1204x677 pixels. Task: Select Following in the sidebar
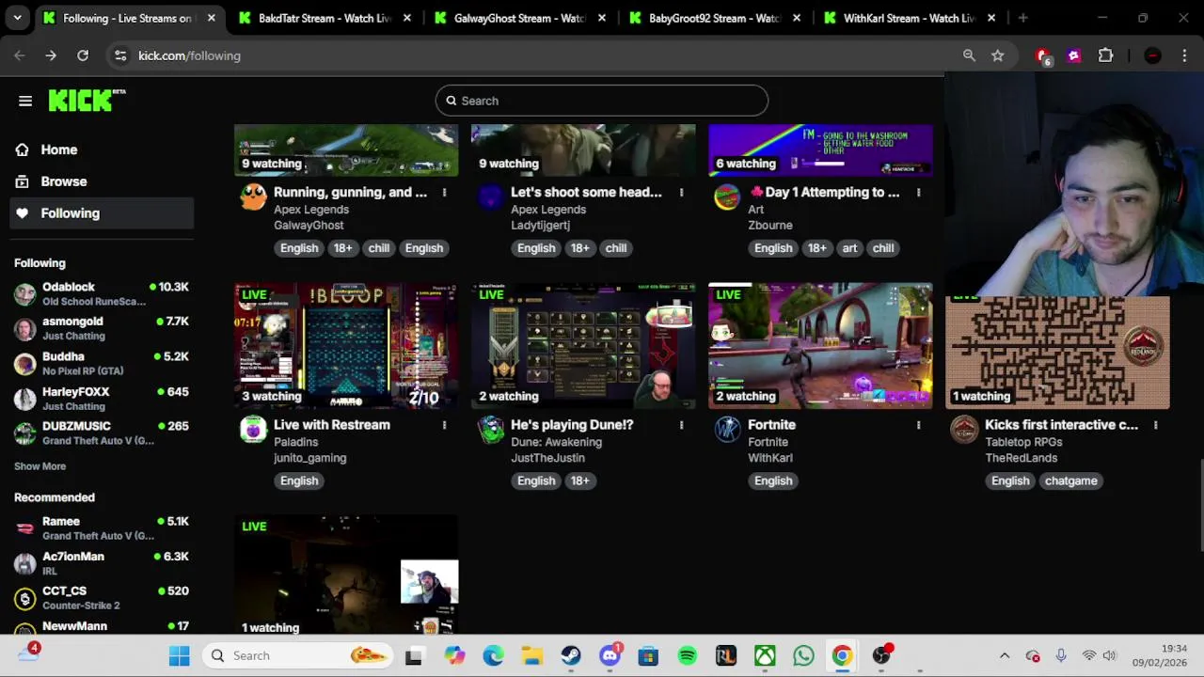click(102, 213)
